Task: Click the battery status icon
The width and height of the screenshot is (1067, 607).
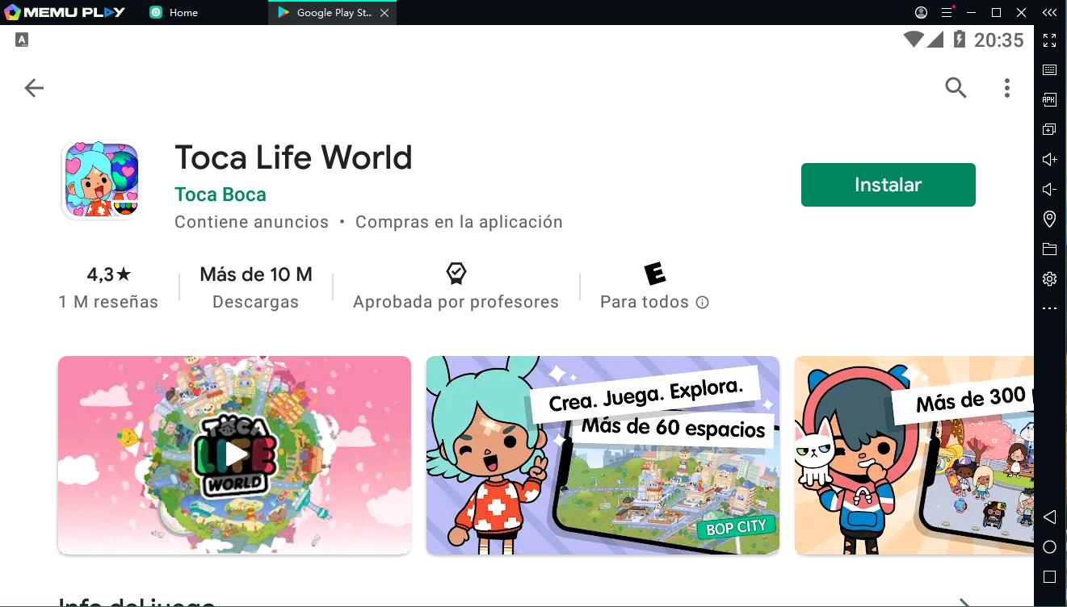Action: pos(959,40)
